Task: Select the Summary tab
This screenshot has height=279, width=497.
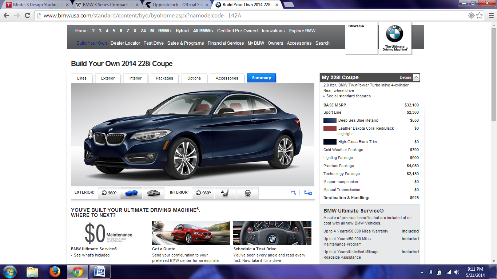Action: [261, 78]
